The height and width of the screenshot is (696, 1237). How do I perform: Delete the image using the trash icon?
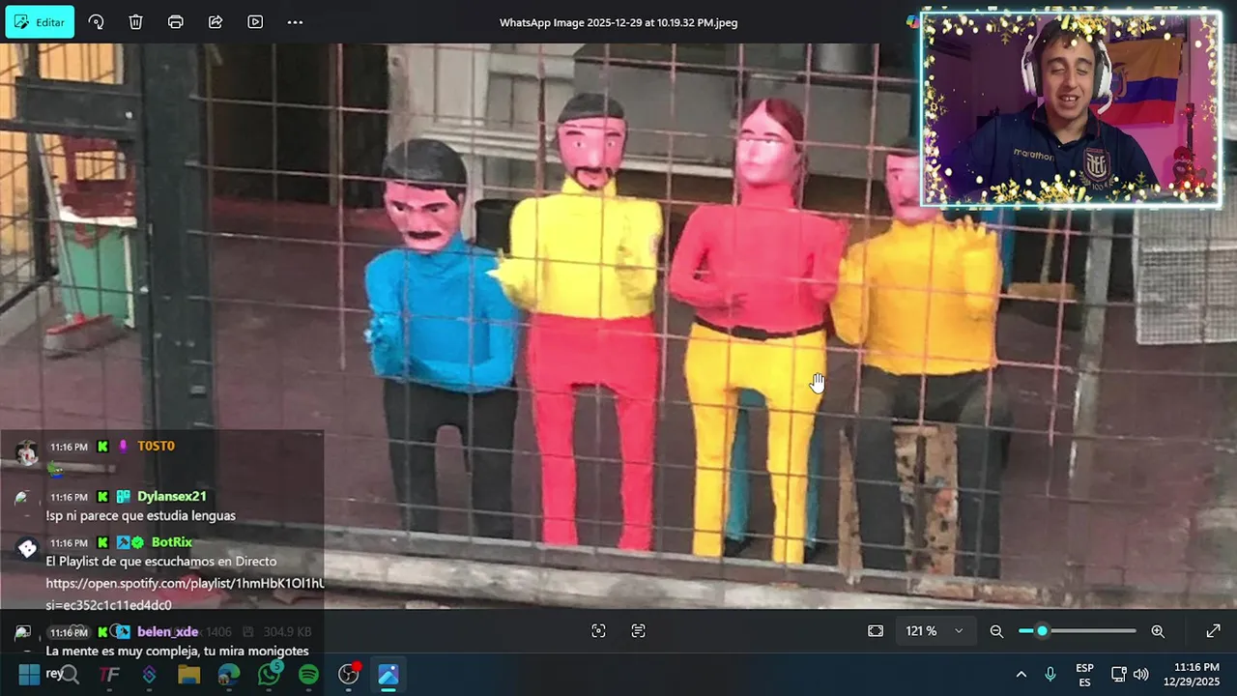(135, 22)
